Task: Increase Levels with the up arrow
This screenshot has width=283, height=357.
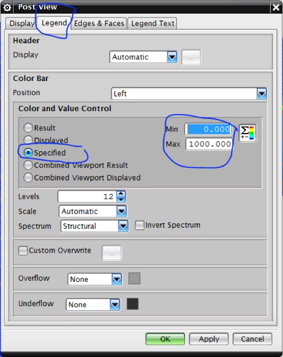Action: tap(121, 194)
